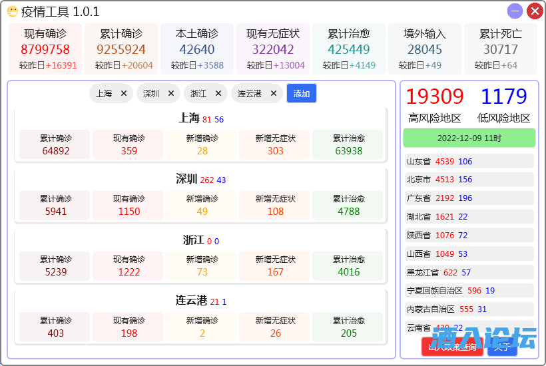Minimize window with the purple button
546x366 pixels.
[515, 11]
